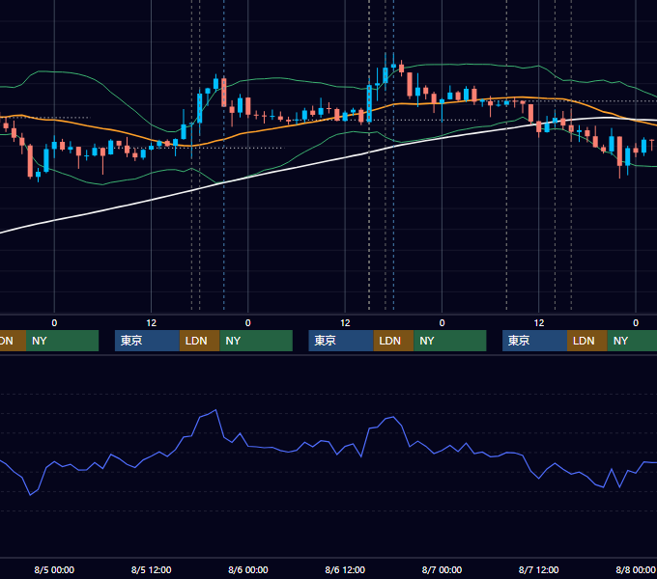Viewport: 657px width, 579px height.
Task: Click the LDN session block on 8/5
Action: (199, 341)
